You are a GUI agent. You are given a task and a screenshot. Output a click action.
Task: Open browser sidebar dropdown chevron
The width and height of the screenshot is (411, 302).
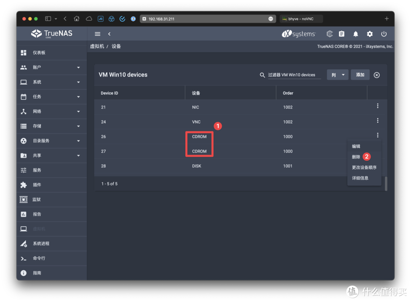(56, 19)
